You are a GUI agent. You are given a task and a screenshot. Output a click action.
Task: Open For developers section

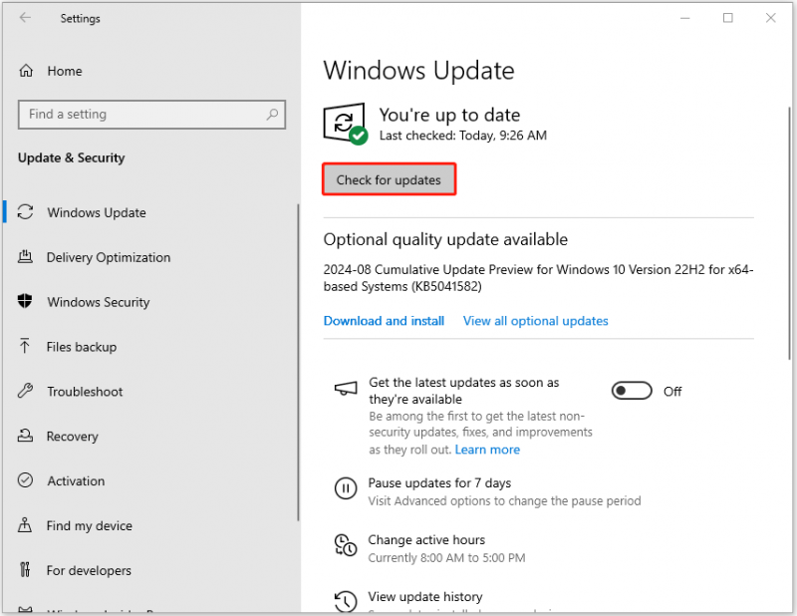click(89, 571)
